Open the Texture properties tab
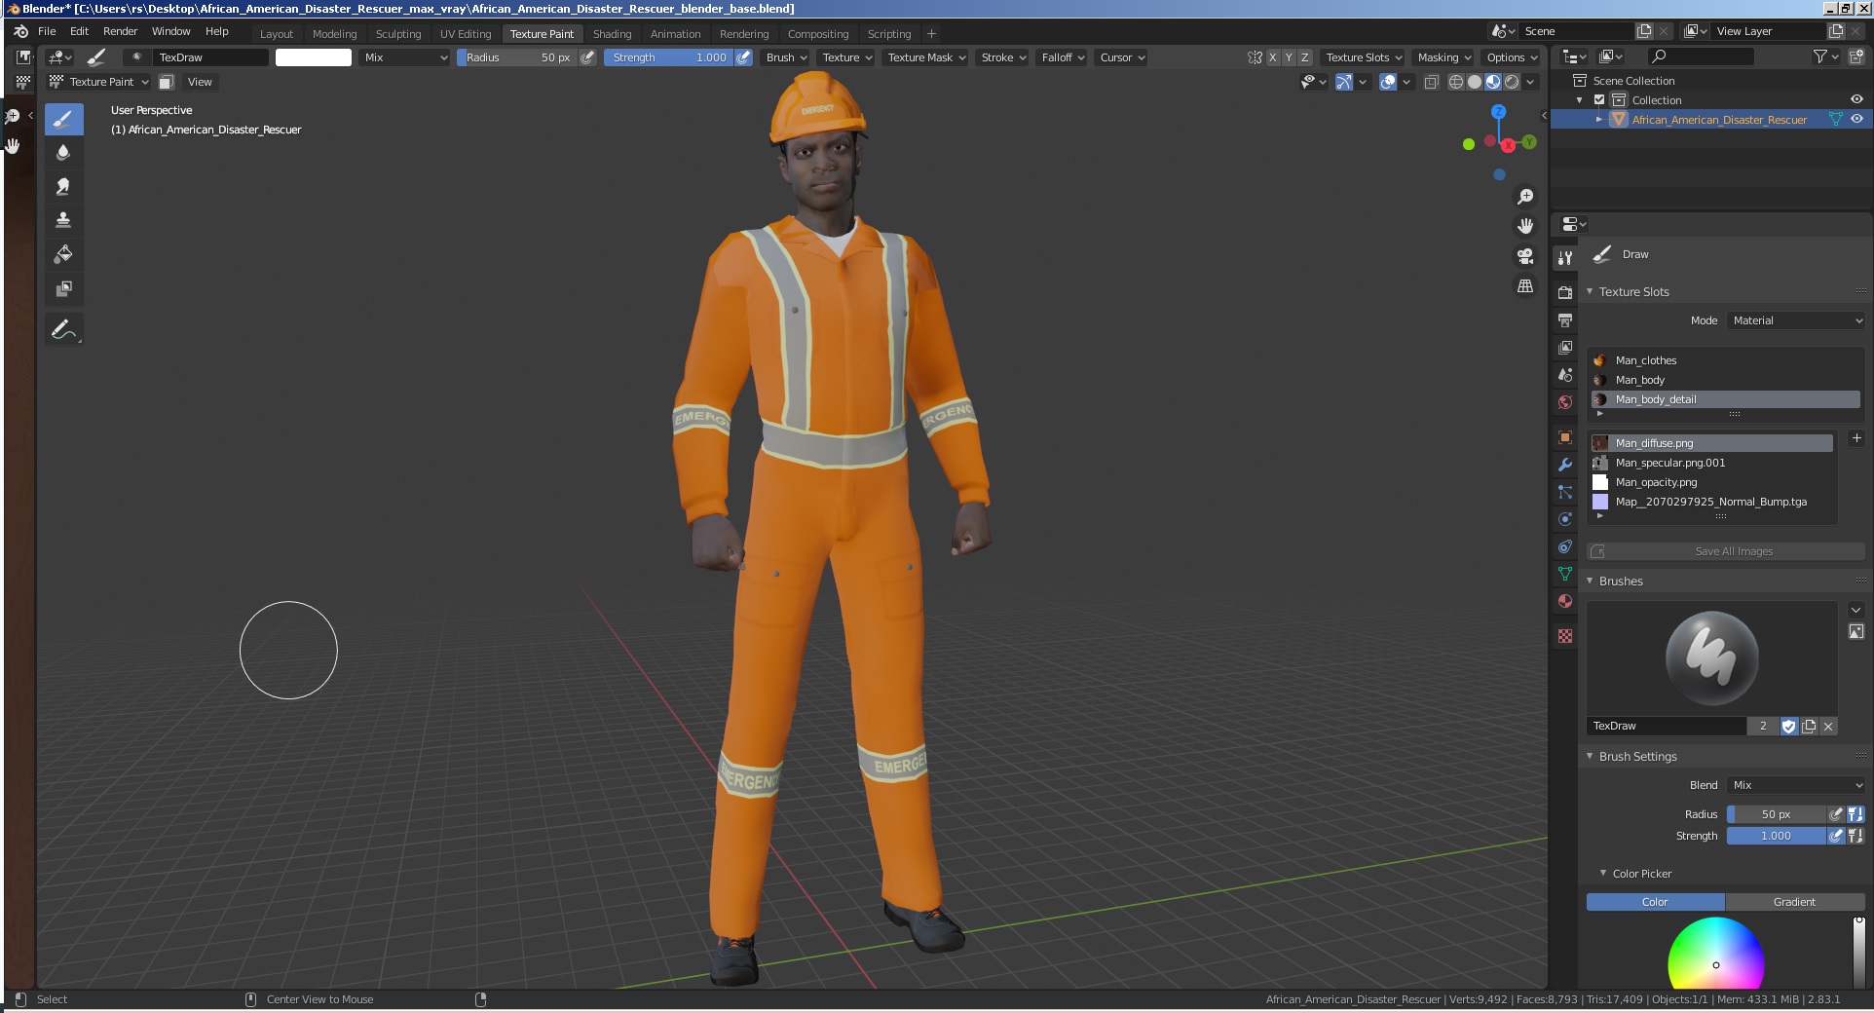This screenshot has width=1874, height=1013. point(1565,636)
